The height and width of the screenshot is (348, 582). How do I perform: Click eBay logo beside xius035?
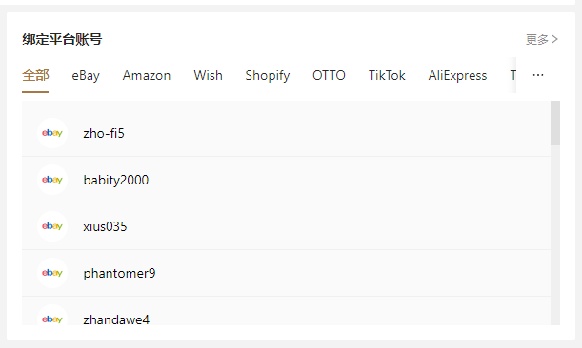pyautogui.click(x=52, y=226)
